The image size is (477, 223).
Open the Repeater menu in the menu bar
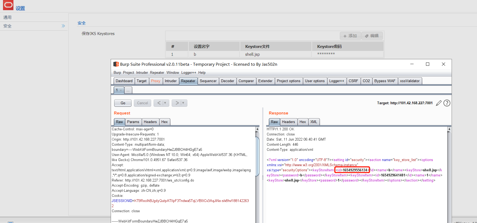pos(157,73)
